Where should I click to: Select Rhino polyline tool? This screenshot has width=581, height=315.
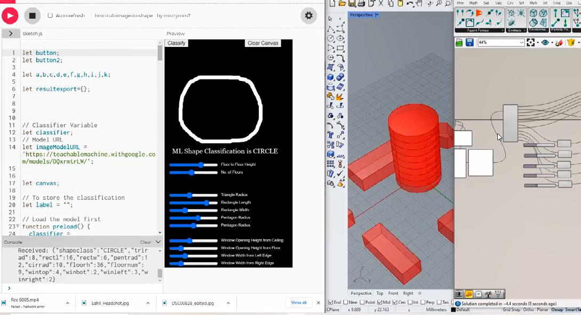(331, 28)
